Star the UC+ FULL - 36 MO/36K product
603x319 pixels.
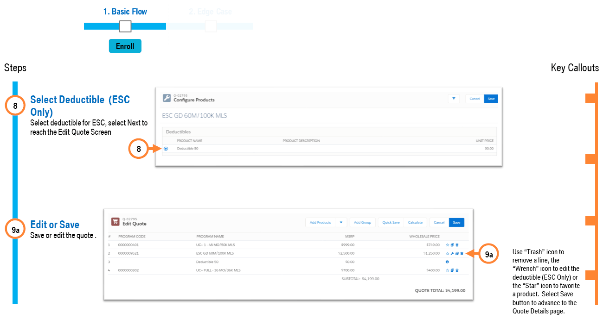pos(448,270)
